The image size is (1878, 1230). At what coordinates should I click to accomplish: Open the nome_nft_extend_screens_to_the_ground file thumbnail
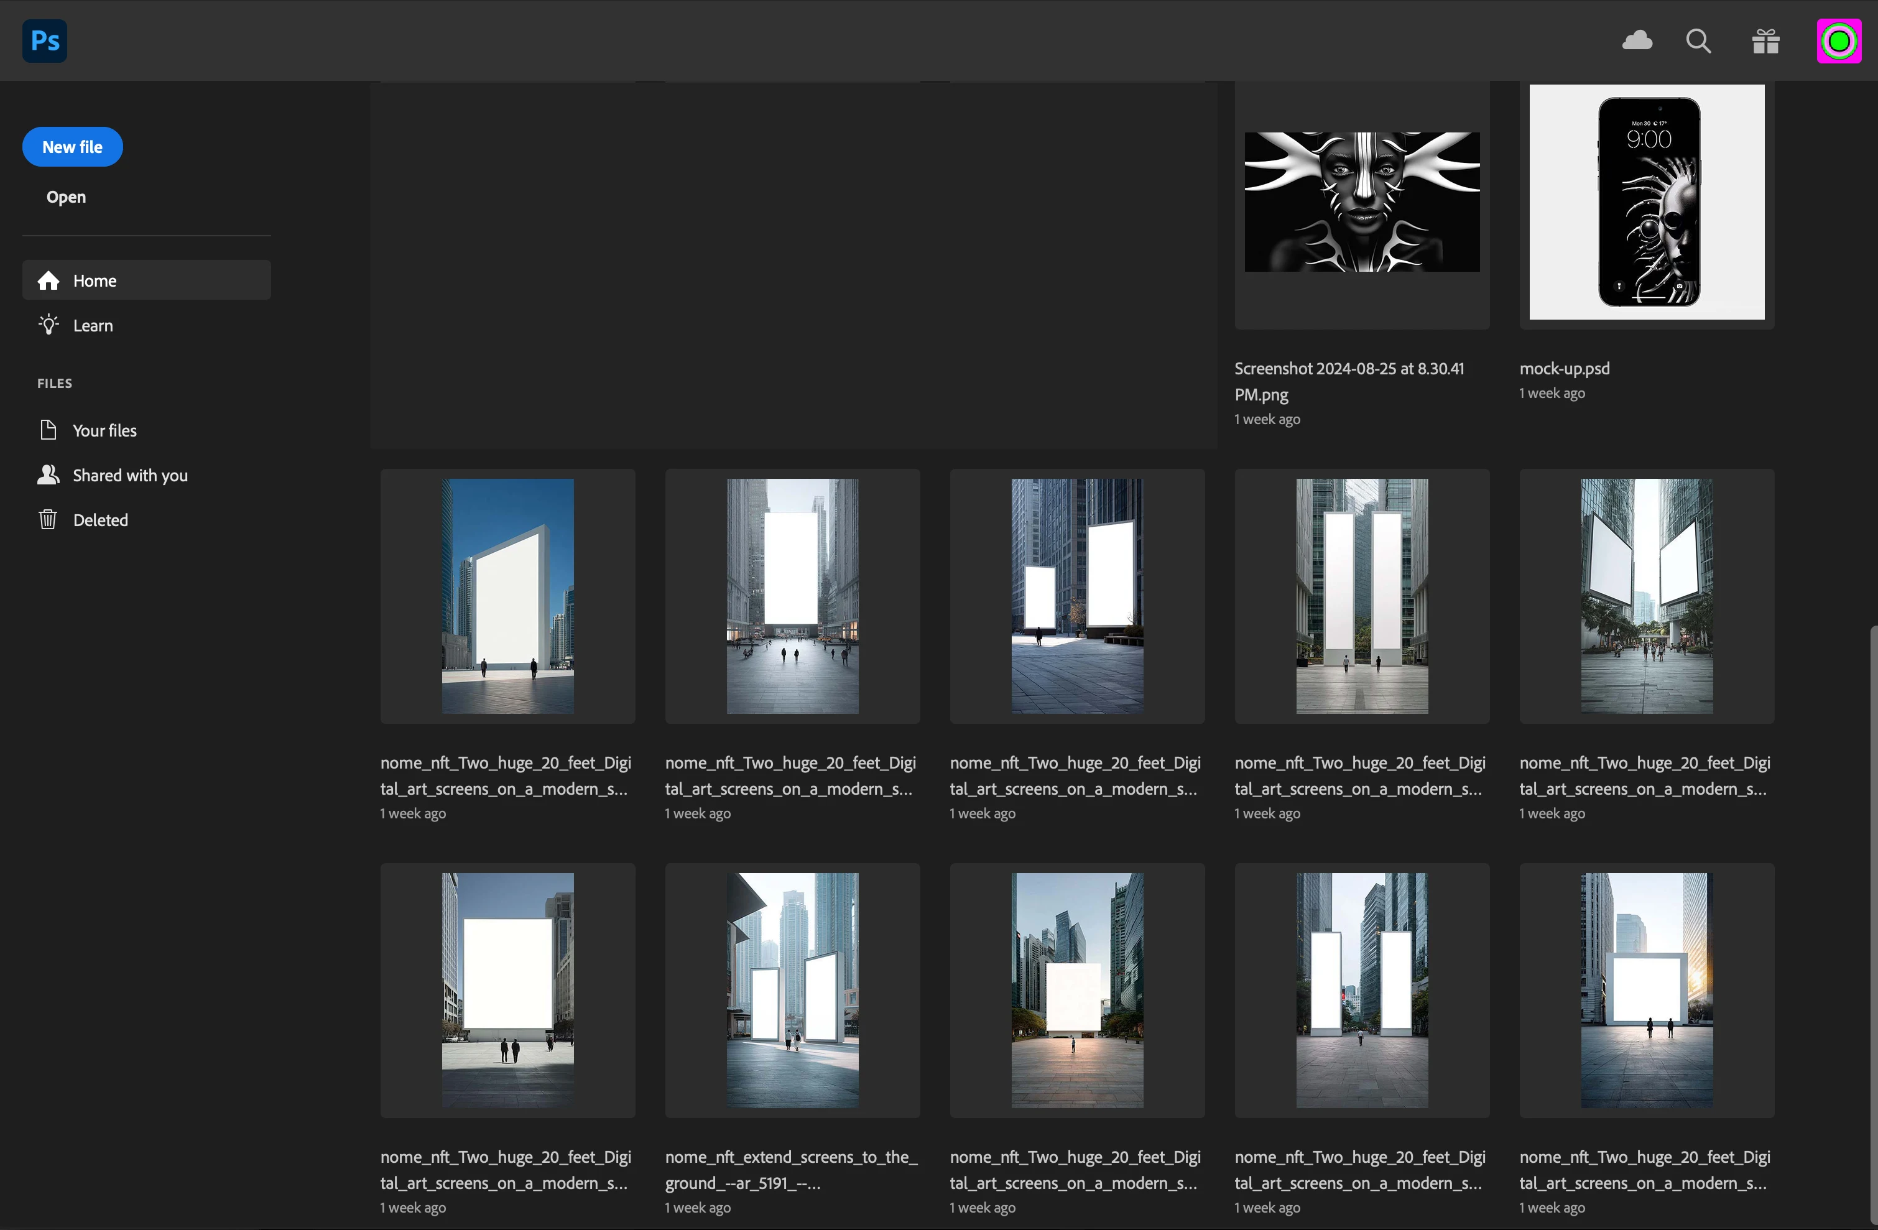coord(792,990)
